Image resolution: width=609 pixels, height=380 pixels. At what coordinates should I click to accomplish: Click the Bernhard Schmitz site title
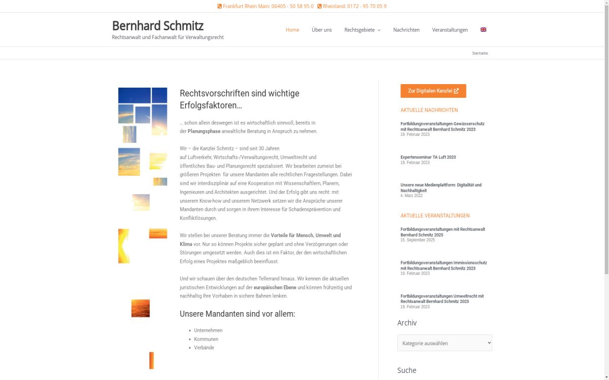click(157, 25)
